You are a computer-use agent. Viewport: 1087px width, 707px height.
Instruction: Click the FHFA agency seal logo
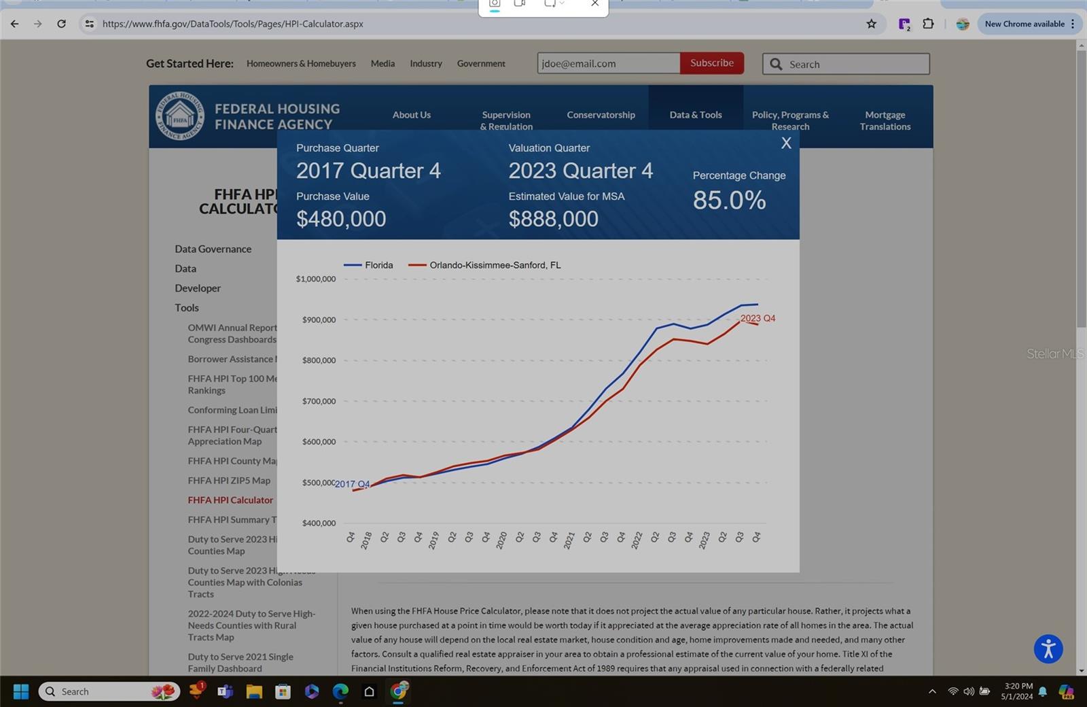(x=179, y=116)
